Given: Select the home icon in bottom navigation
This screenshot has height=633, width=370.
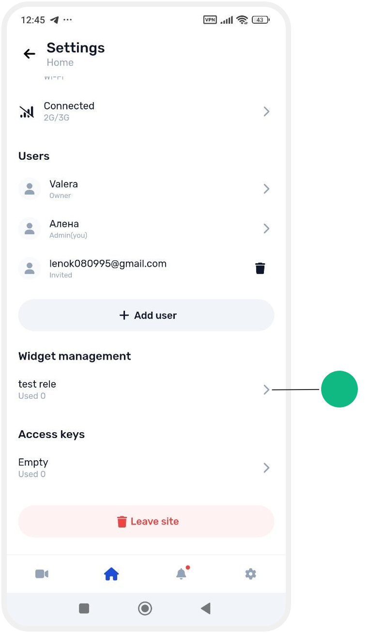Looking at the screenshot, I should (x=111, y=574).
